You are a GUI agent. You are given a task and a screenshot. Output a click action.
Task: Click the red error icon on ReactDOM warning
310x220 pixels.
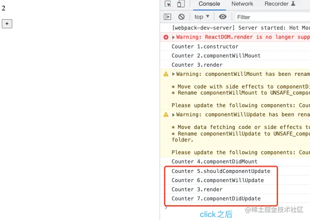coord(166,37)
